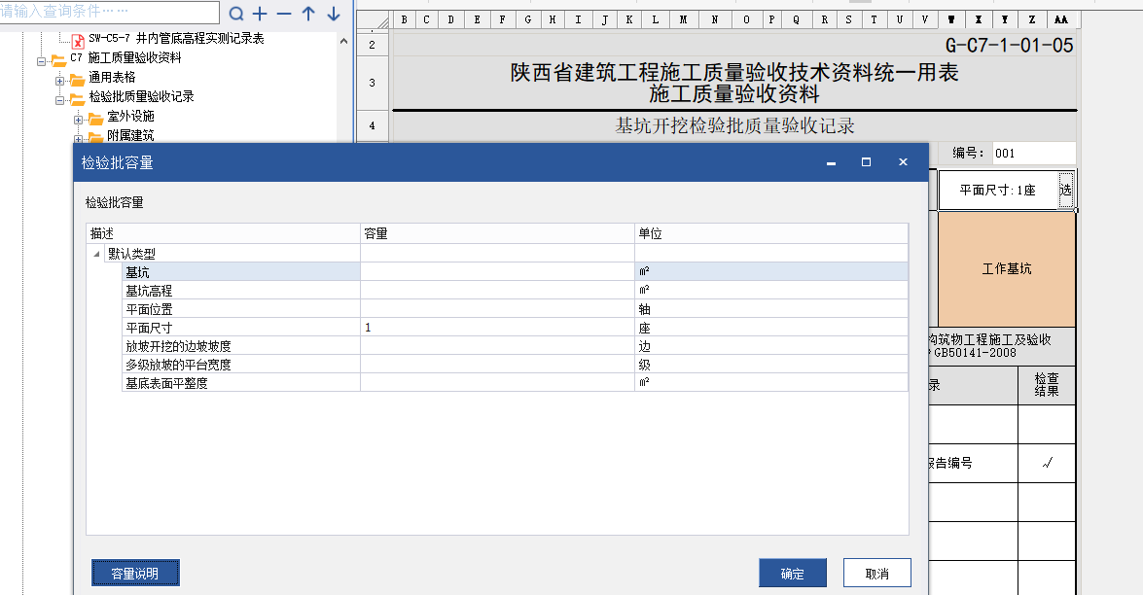Click the 单位 column header
Image resolution: width=1143 pixels, height=595 pixels.
[771, 233]
